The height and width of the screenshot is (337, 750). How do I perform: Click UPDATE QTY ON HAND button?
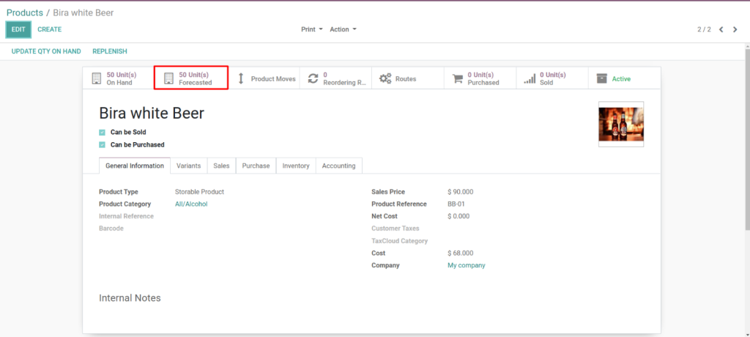46,51
